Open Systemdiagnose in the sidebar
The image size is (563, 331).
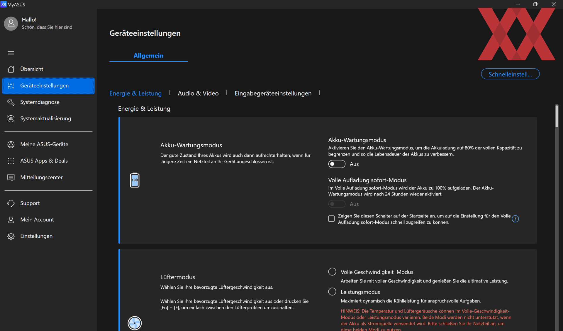coord(48,102)
